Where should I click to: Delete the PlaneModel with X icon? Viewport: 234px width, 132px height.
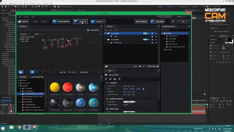[x=156, y=43]
